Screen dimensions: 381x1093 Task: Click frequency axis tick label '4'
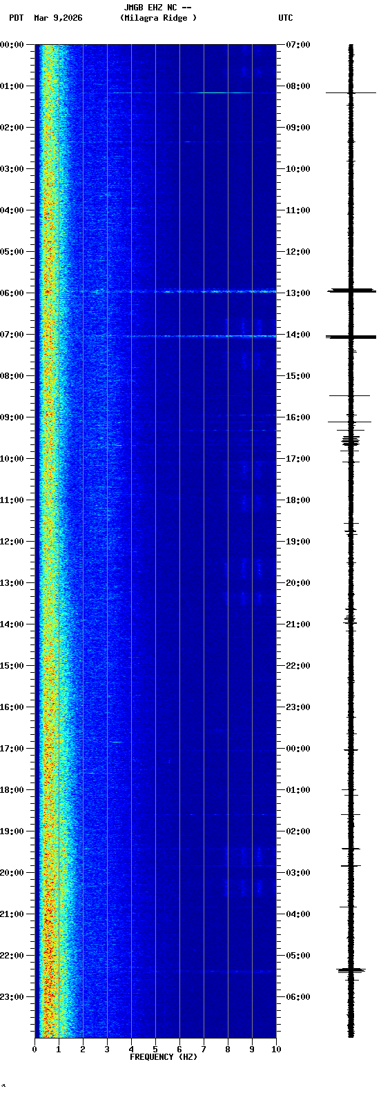point(131,1050)
